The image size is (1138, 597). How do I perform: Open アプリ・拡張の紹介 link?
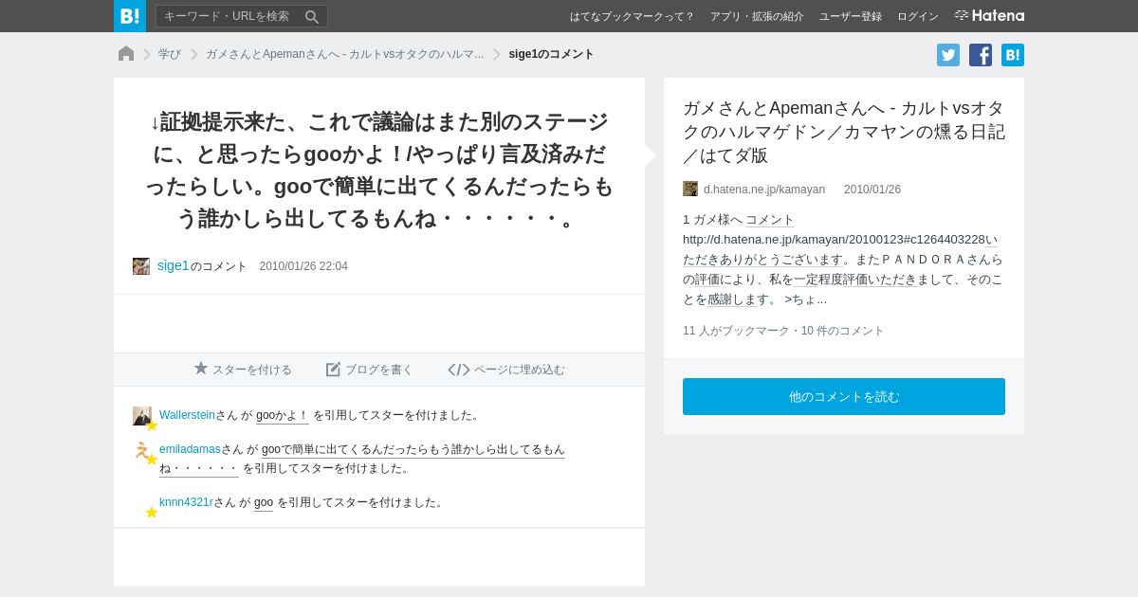point(757,16)
